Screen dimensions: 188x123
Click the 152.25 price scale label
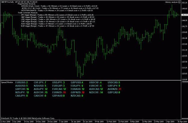(x=185, y=3)
